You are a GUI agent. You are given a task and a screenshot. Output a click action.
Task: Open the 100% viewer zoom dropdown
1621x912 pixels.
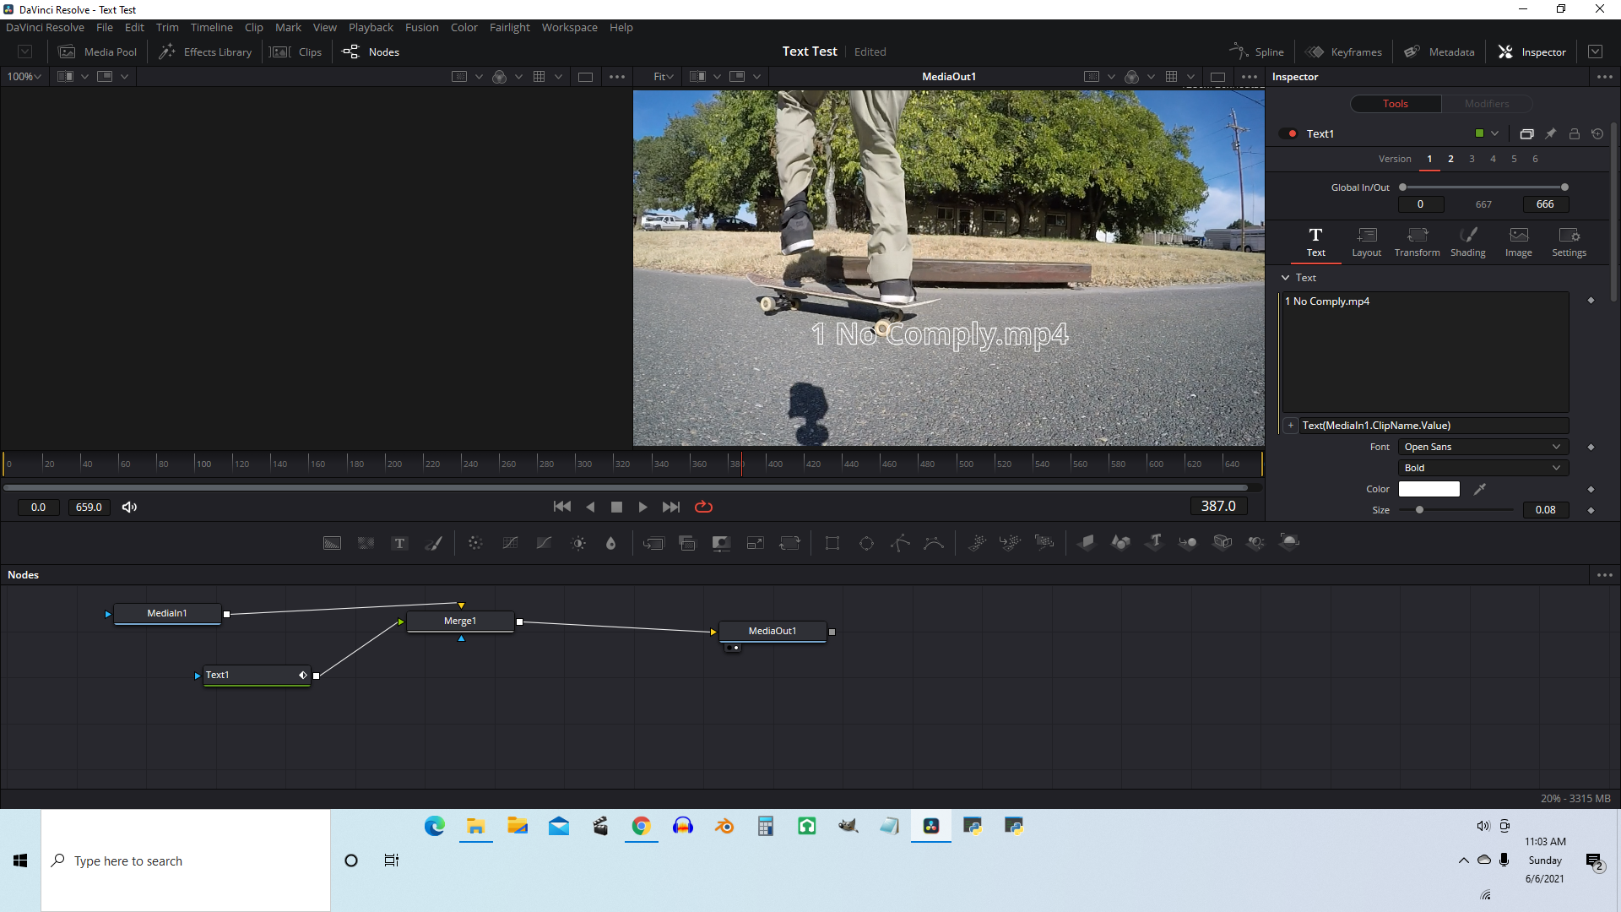[x=24, y=77]
